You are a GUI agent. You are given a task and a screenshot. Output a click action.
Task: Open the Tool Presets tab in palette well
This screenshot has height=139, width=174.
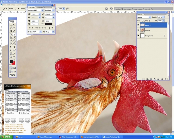(127, 9)
